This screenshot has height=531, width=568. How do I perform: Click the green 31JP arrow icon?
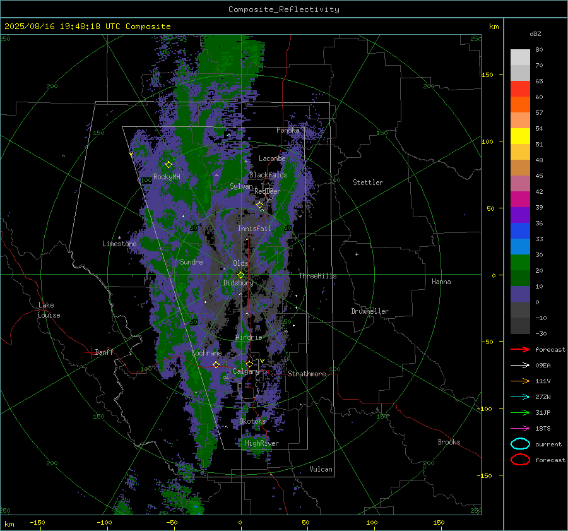[x=520, y=412]
